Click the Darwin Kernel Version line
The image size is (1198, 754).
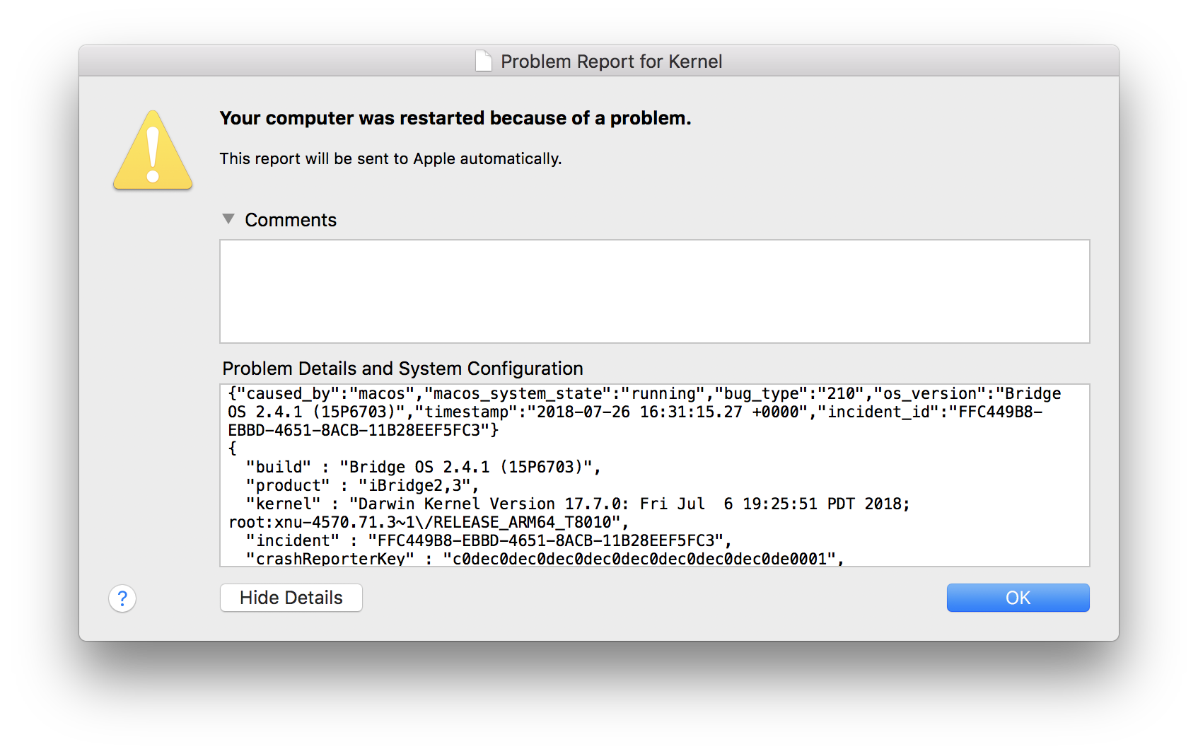[x=578, y=504]
